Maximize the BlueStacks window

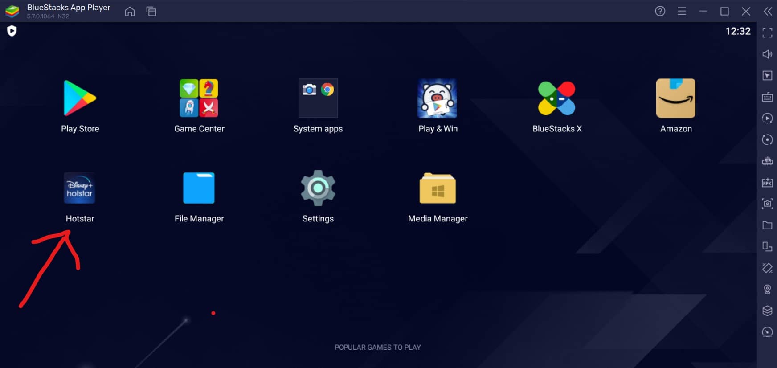(725, 11)
